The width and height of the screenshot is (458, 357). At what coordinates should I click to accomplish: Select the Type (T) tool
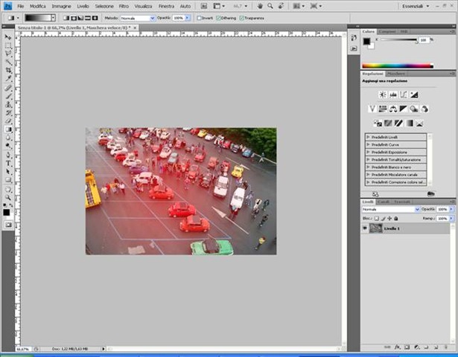click(x=9, y=162)
